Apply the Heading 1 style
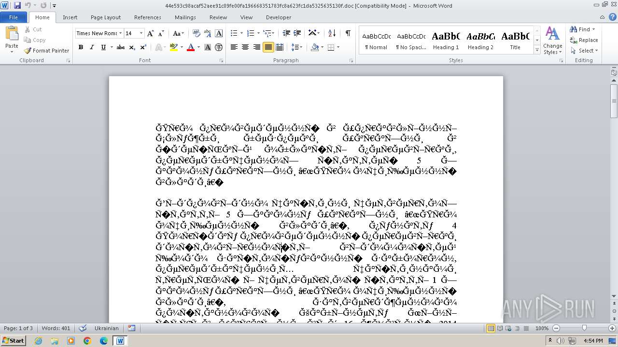 [446, 41]
